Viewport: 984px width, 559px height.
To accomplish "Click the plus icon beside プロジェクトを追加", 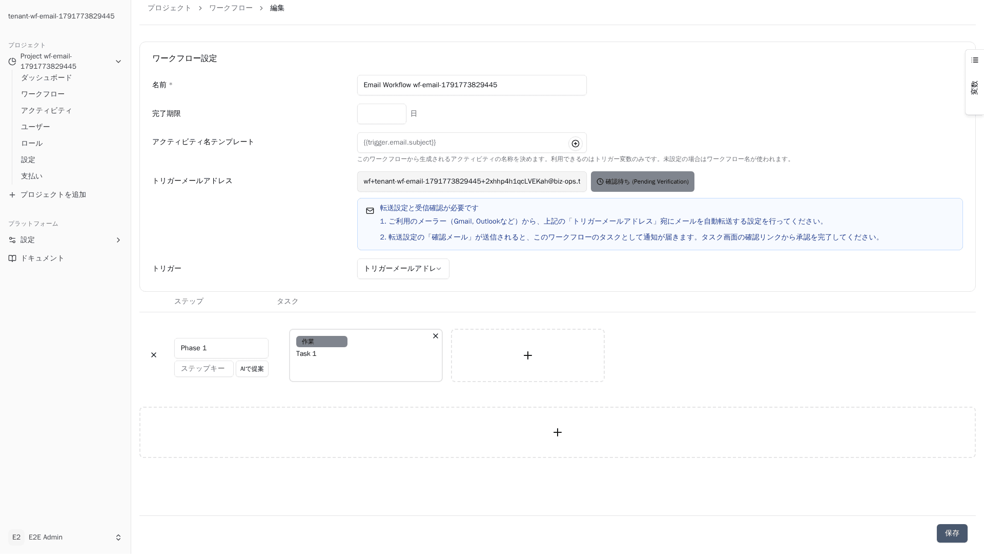I will (x=12, y=195).
